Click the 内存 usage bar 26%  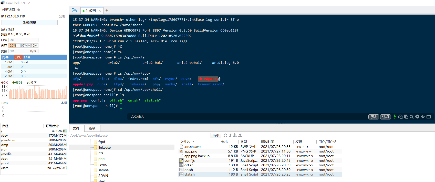pyautogui.click(x=24, y=45)
